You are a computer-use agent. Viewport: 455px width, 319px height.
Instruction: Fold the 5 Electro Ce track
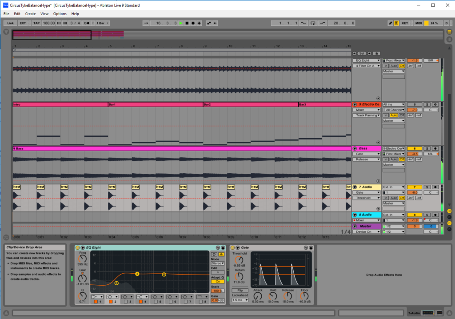click(355, 104)
